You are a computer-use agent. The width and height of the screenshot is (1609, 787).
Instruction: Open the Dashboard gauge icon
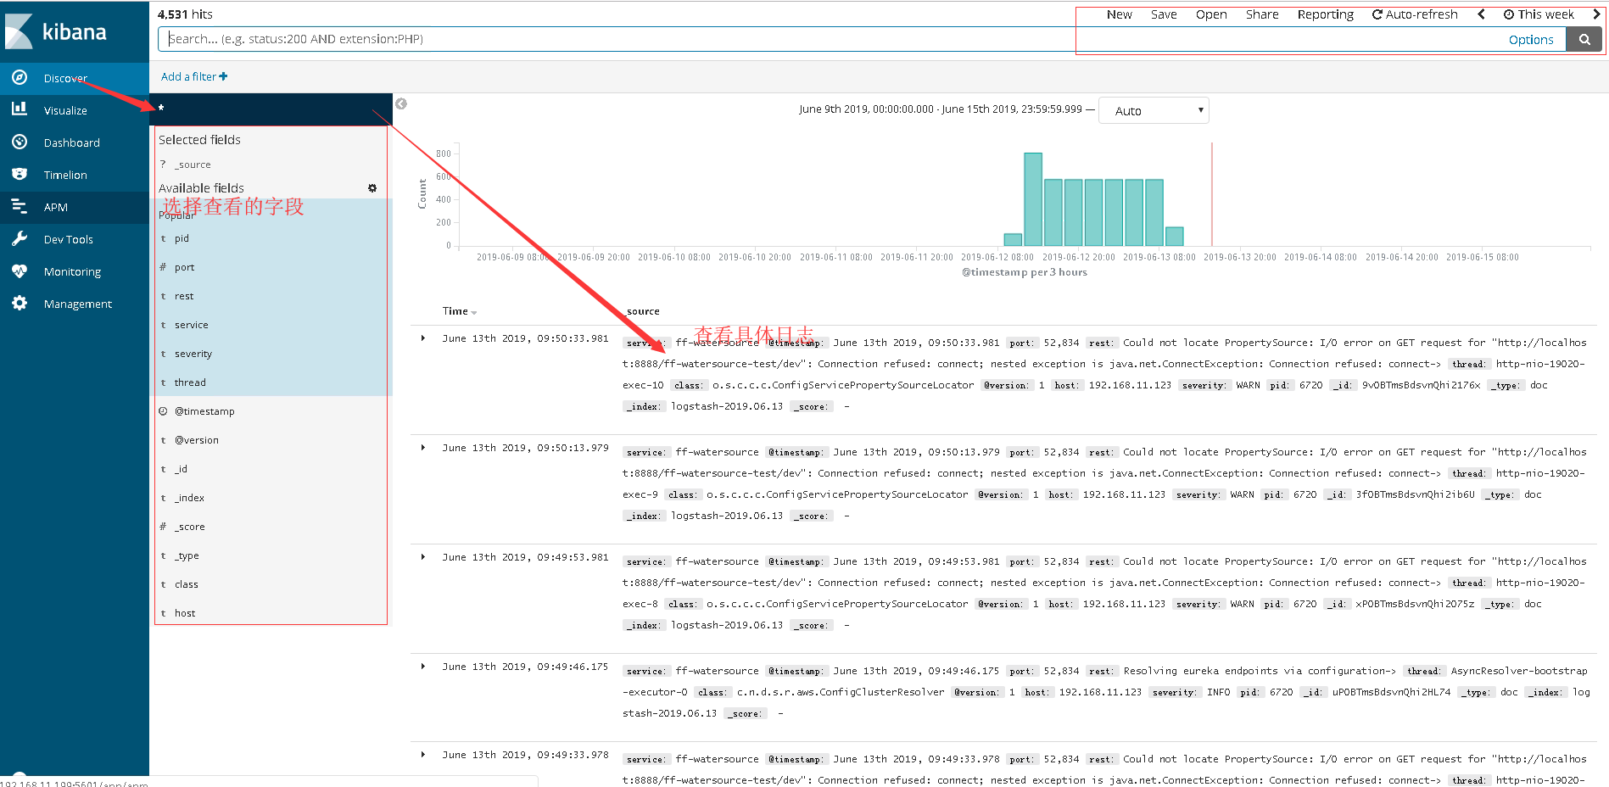[20, 142]
